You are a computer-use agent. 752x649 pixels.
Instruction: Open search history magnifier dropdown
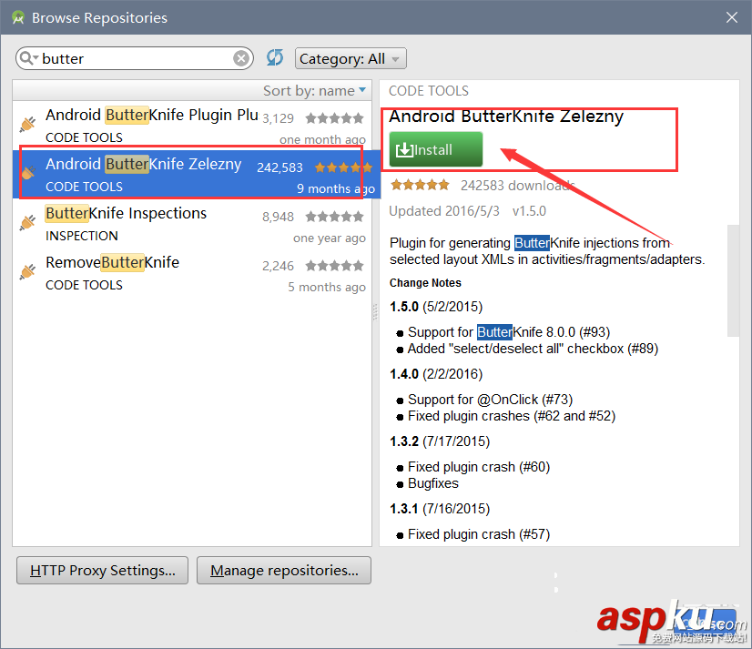click(29, 58)
